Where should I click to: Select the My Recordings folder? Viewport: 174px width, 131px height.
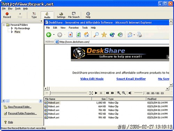pyautogui.click(x=22, y=28)
